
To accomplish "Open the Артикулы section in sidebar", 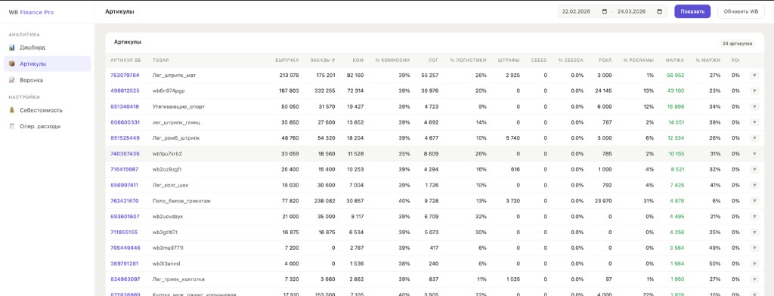I will [x=48, y=63].
